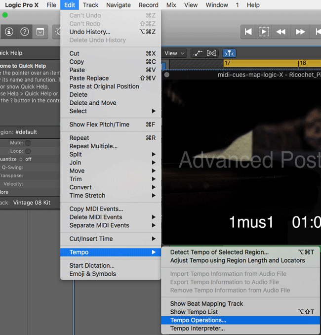This screenshot has height=335, width=321.
Task: Open the Quantize off popup
Action: pos(28,159)
